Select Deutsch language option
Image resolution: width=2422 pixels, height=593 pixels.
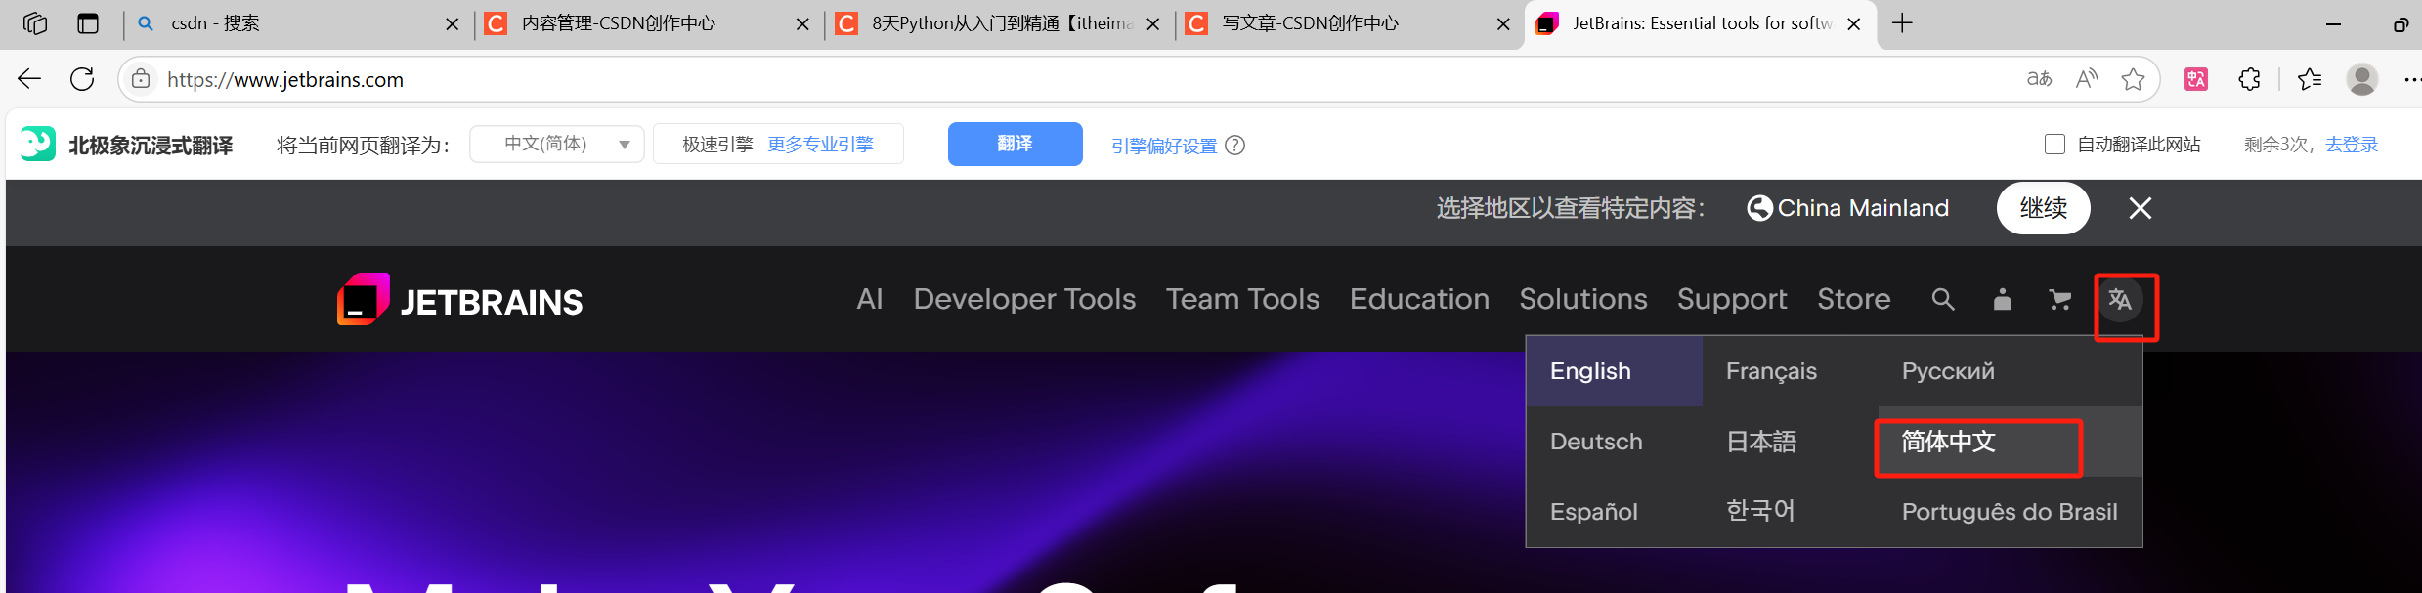(1615, 442)
